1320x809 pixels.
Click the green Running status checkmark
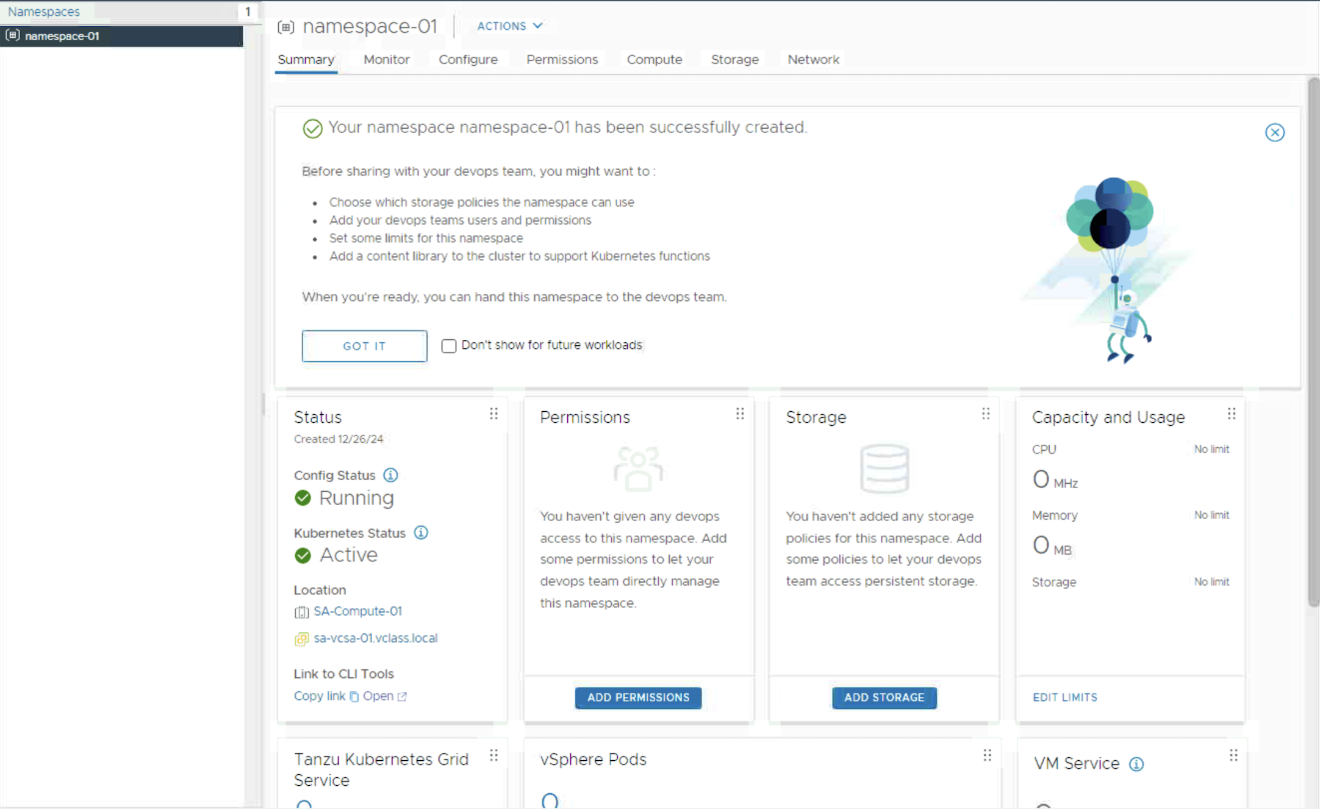[x=303, y=498]
